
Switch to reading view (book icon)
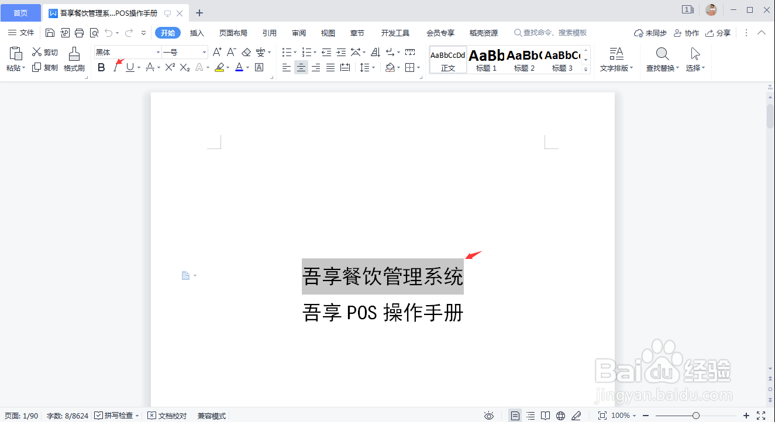[546, 416]
